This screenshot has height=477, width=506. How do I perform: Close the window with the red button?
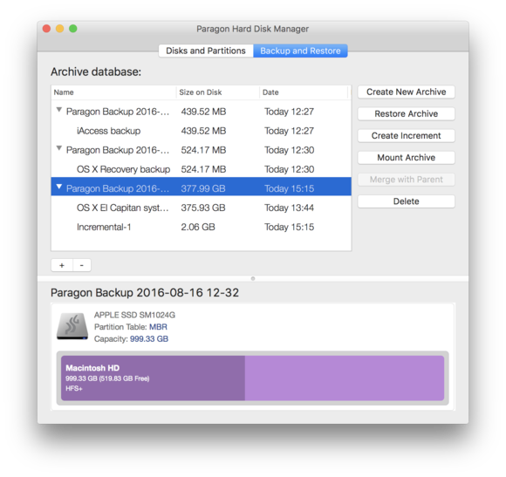pyautogui.click(x=46, y=29)
